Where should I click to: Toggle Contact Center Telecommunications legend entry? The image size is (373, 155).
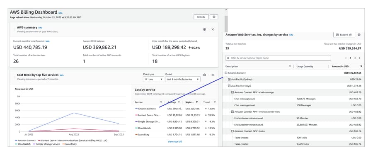click(x=73, y=140)
